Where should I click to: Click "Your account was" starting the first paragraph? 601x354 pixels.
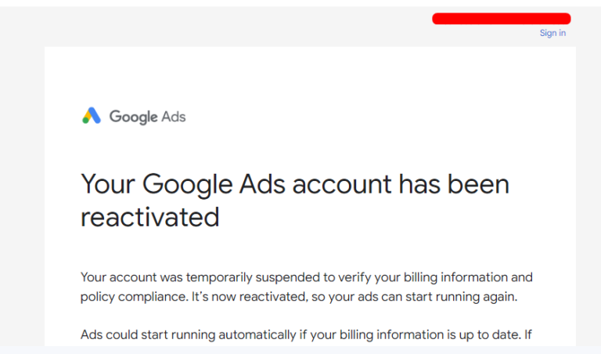[x=128, y=277]
